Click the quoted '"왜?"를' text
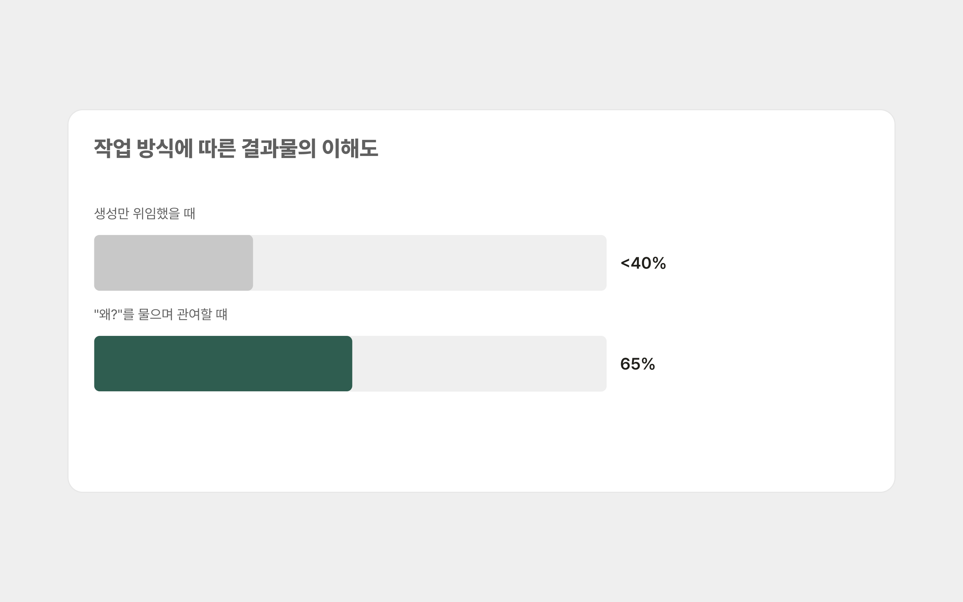Screen dimensions: 963x602 114,314
